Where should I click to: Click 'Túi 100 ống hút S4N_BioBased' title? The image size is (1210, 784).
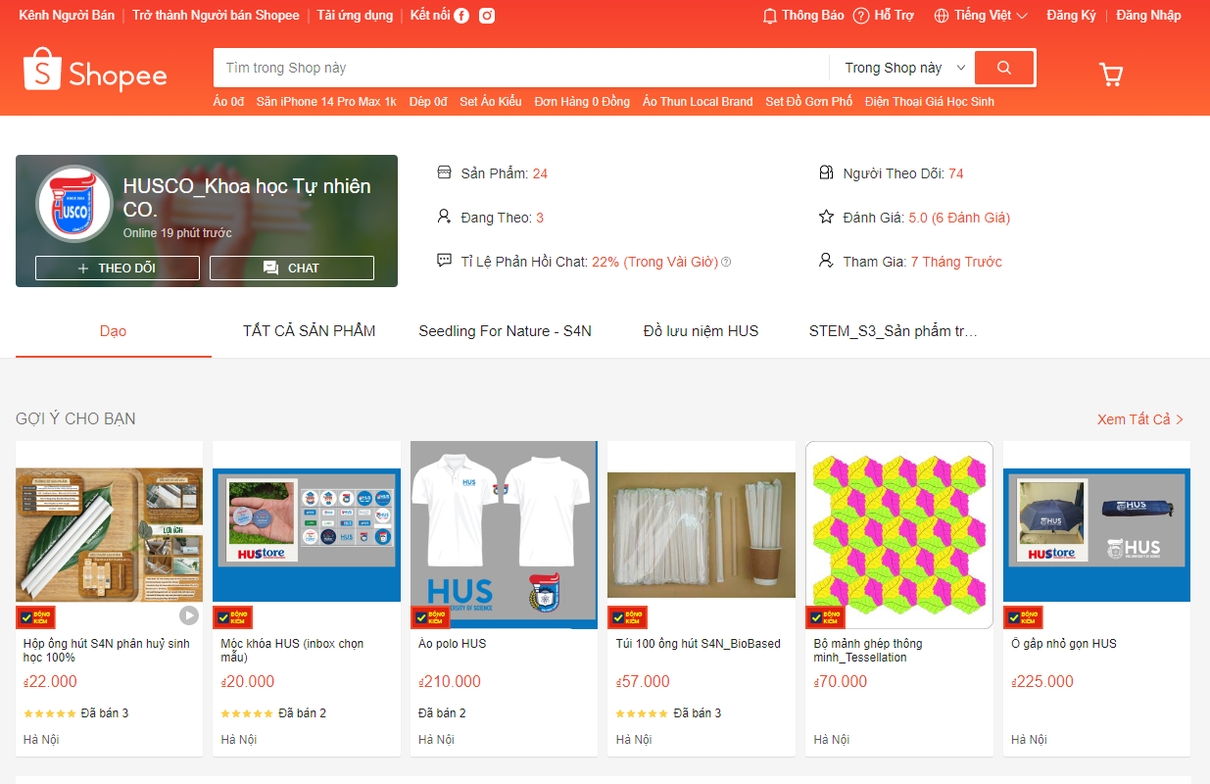tap(699, 644)
